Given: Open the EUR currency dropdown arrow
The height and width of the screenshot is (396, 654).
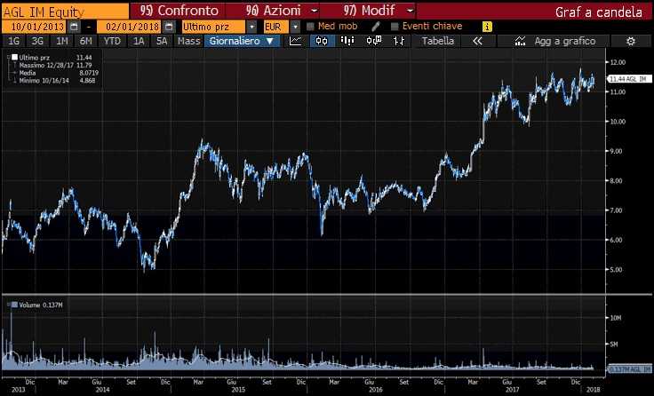Looking at the screenshot, I should point(295,27).
